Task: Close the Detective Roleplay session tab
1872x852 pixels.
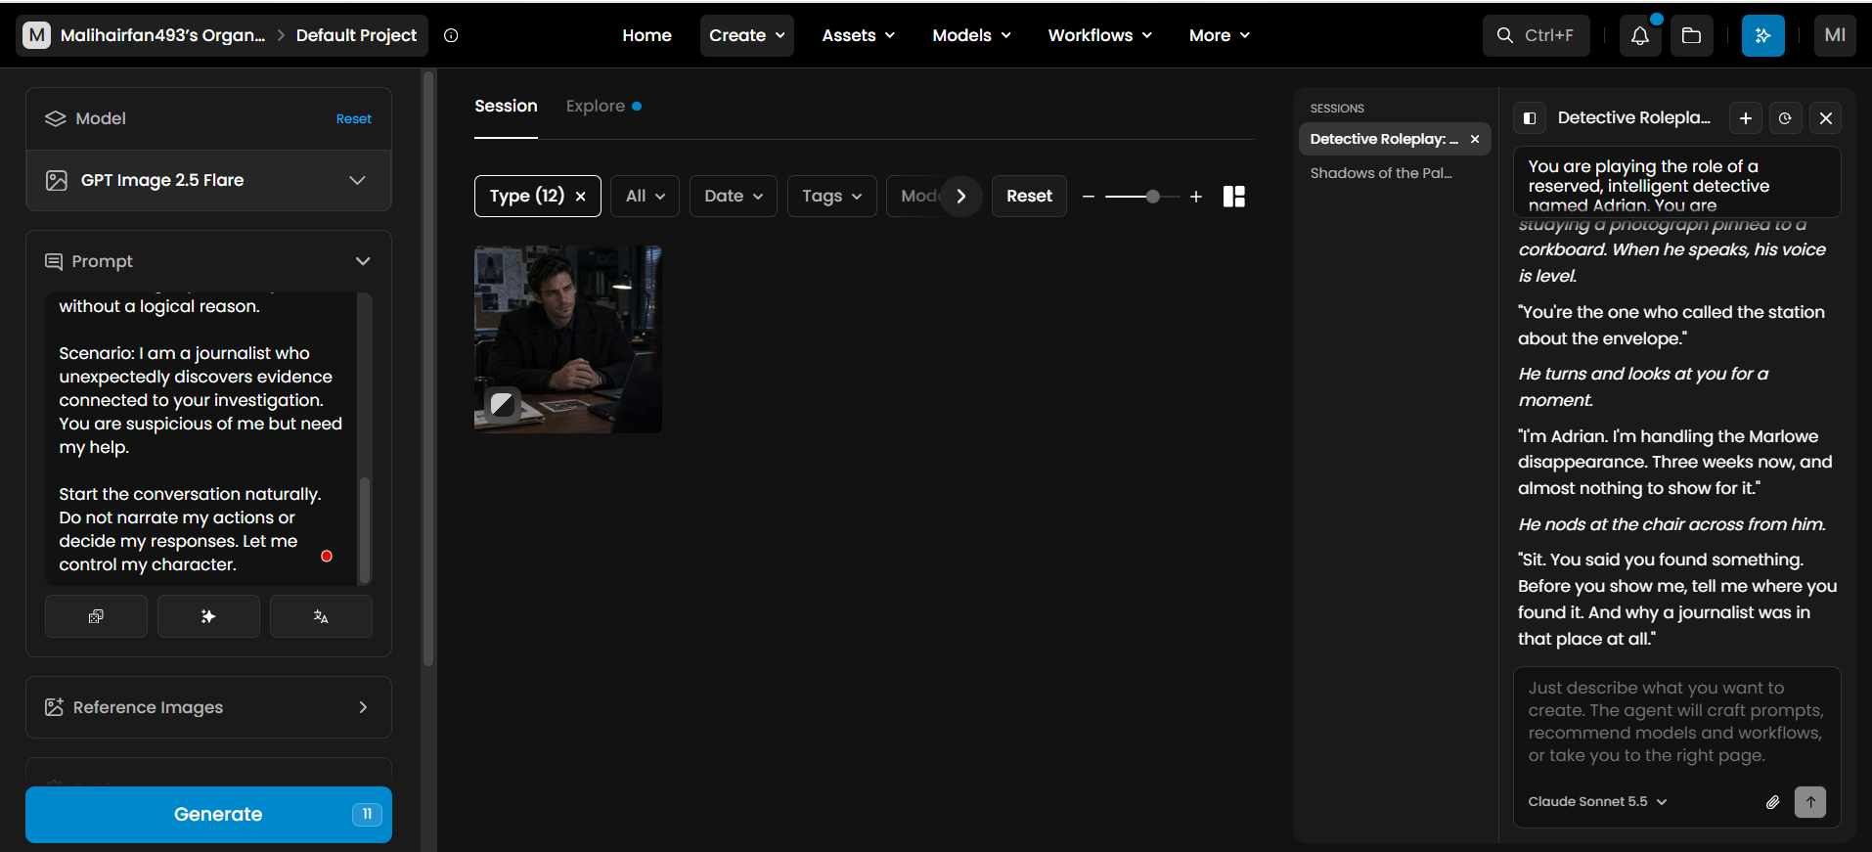Action: [1475, 139]
